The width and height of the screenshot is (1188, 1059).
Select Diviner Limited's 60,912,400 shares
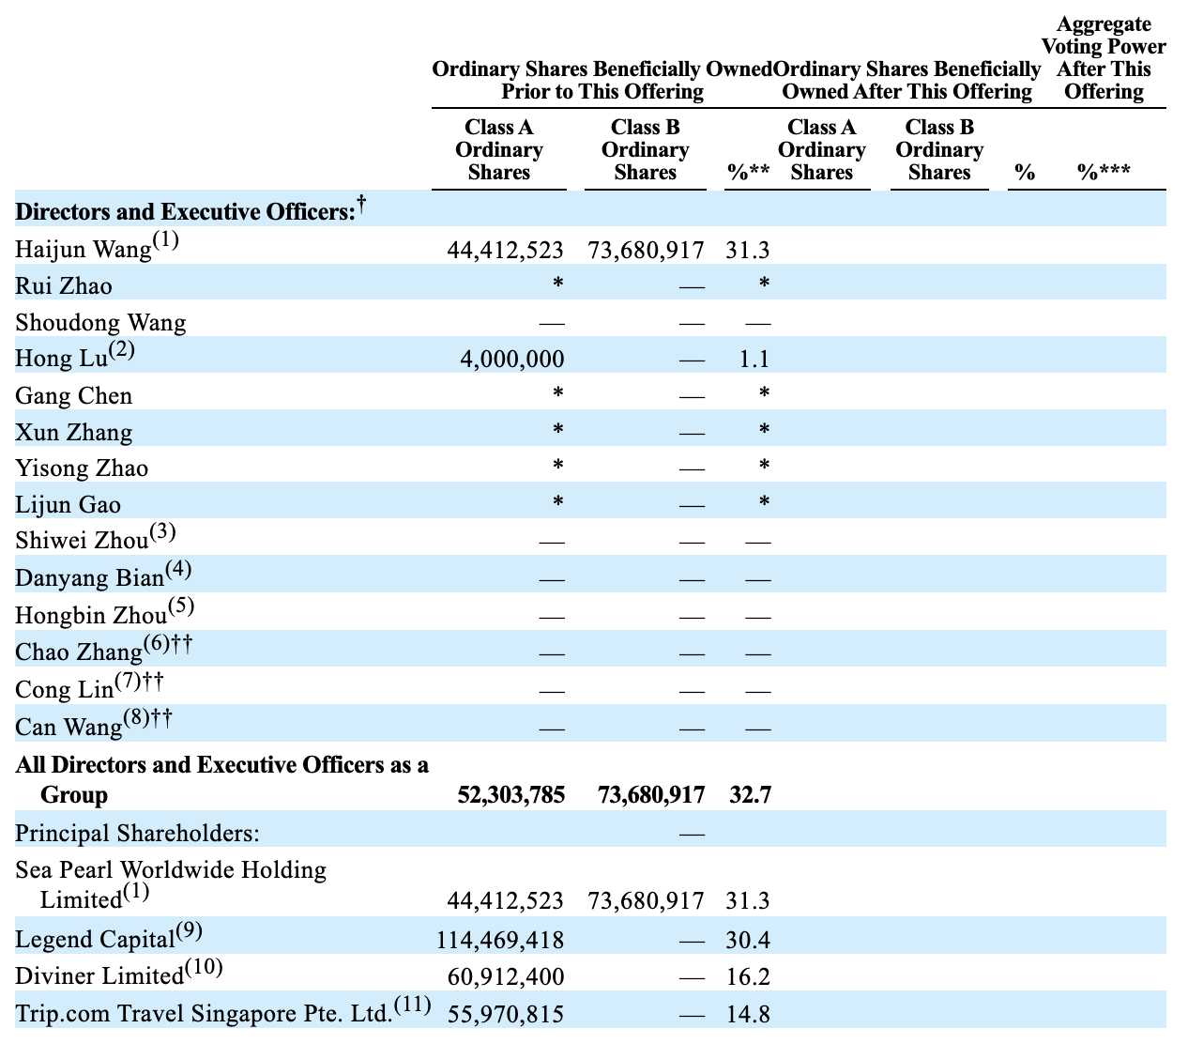click(x=506, y=976)
